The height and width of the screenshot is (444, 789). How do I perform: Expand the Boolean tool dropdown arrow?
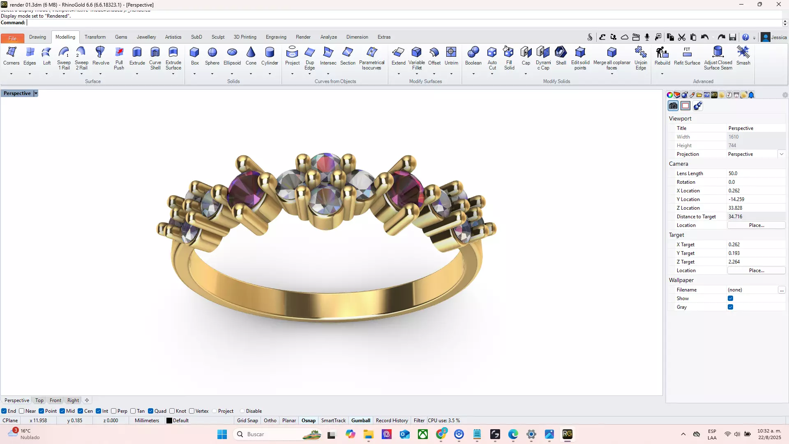[x=473, y=74]
